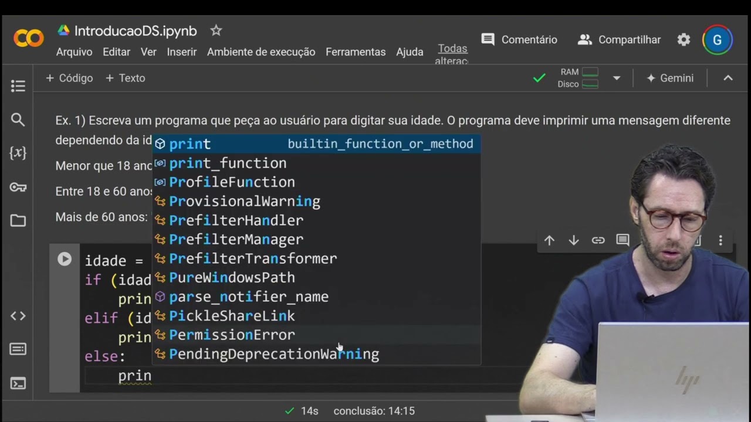Add a Código cell
Viewport: 751px width, 422px height.
click(69, 78)
